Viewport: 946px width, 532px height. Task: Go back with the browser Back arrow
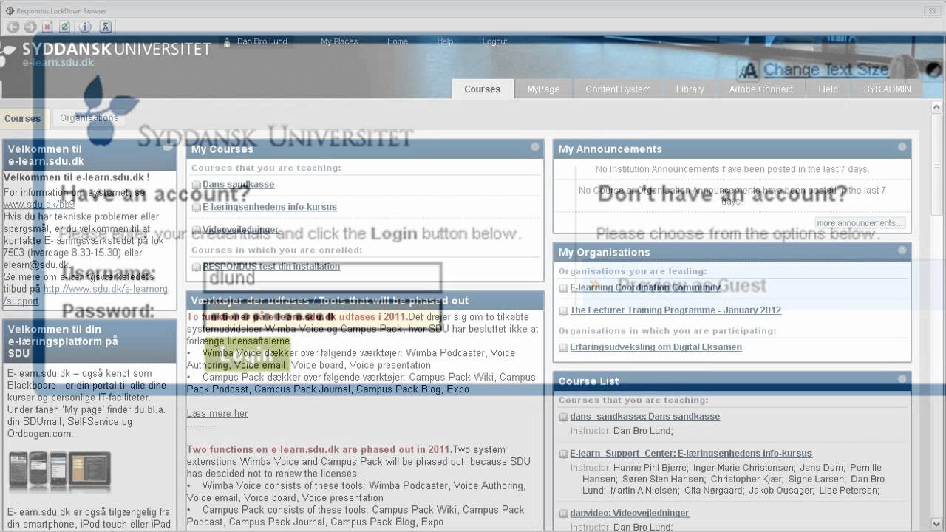(x=13, y=27)
